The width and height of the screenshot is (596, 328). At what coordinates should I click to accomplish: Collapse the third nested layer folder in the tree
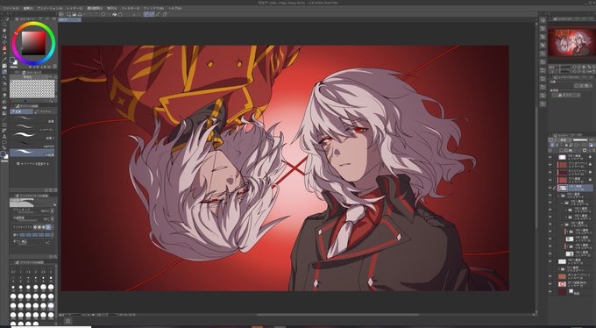pos(562,225)
